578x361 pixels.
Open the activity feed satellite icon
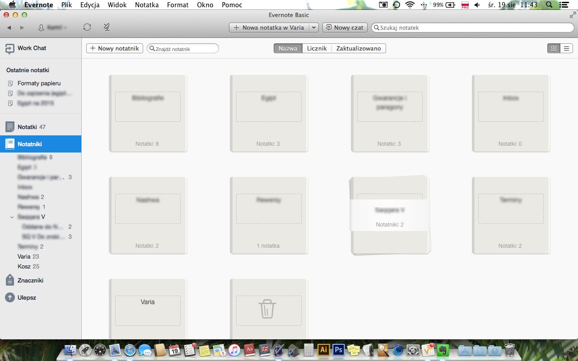(x=107, y=28)
